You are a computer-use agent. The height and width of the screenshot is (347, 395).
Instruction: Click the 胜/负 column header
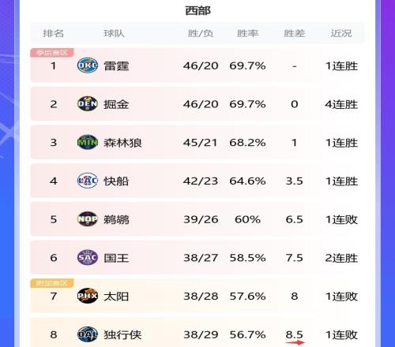coord(201,33)
